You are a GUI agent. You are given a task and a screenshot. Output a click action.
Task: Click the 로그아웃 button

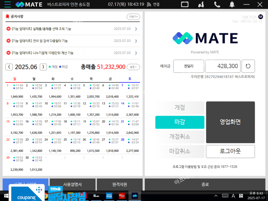(230, 151)
